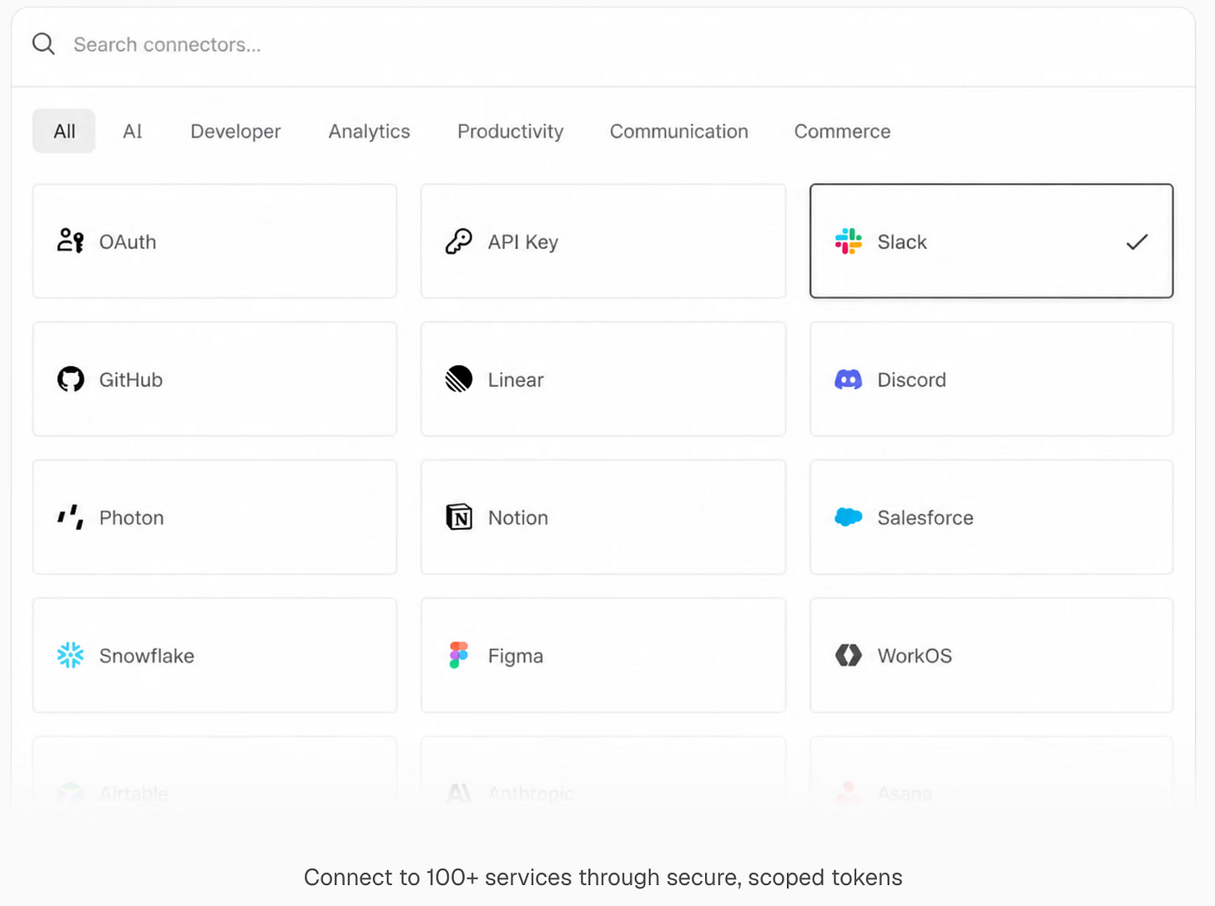Choose the API Key connector card
The image size is (1215, 906).
603,241
